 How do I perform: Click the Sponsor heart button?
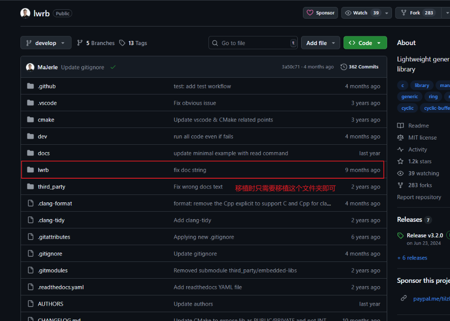(x=320, y=13)
